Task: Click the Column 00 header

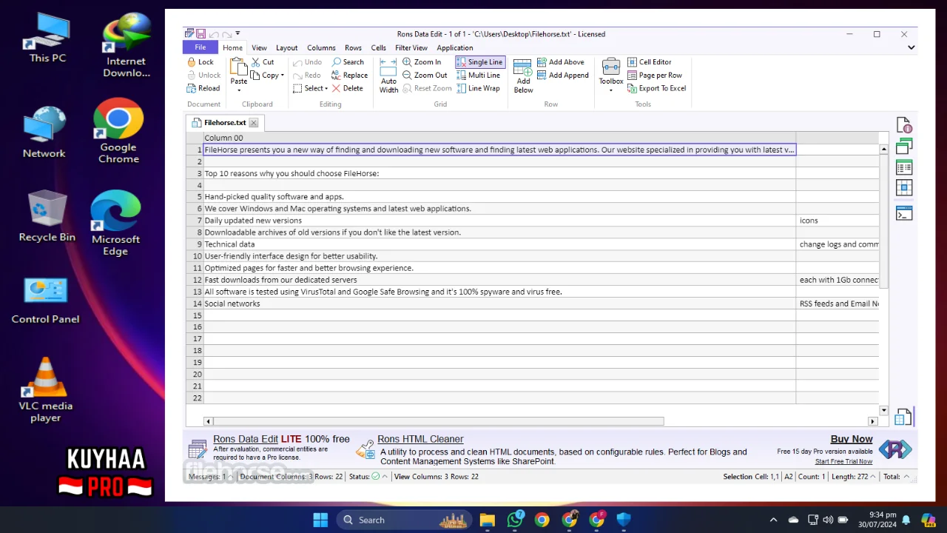Action: tap(499, 138)
